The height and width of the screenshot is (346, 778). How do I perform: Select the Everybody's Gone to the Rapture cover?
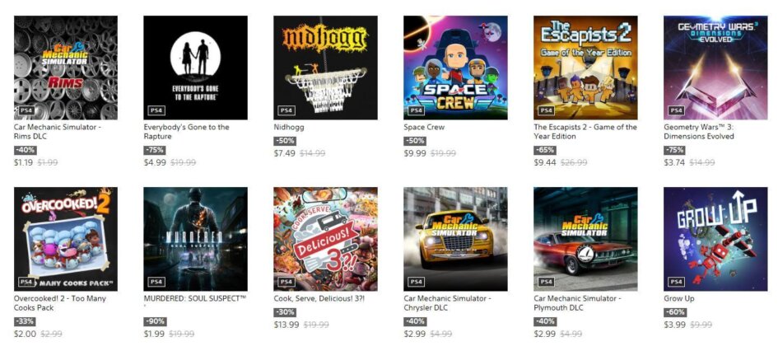195,68
